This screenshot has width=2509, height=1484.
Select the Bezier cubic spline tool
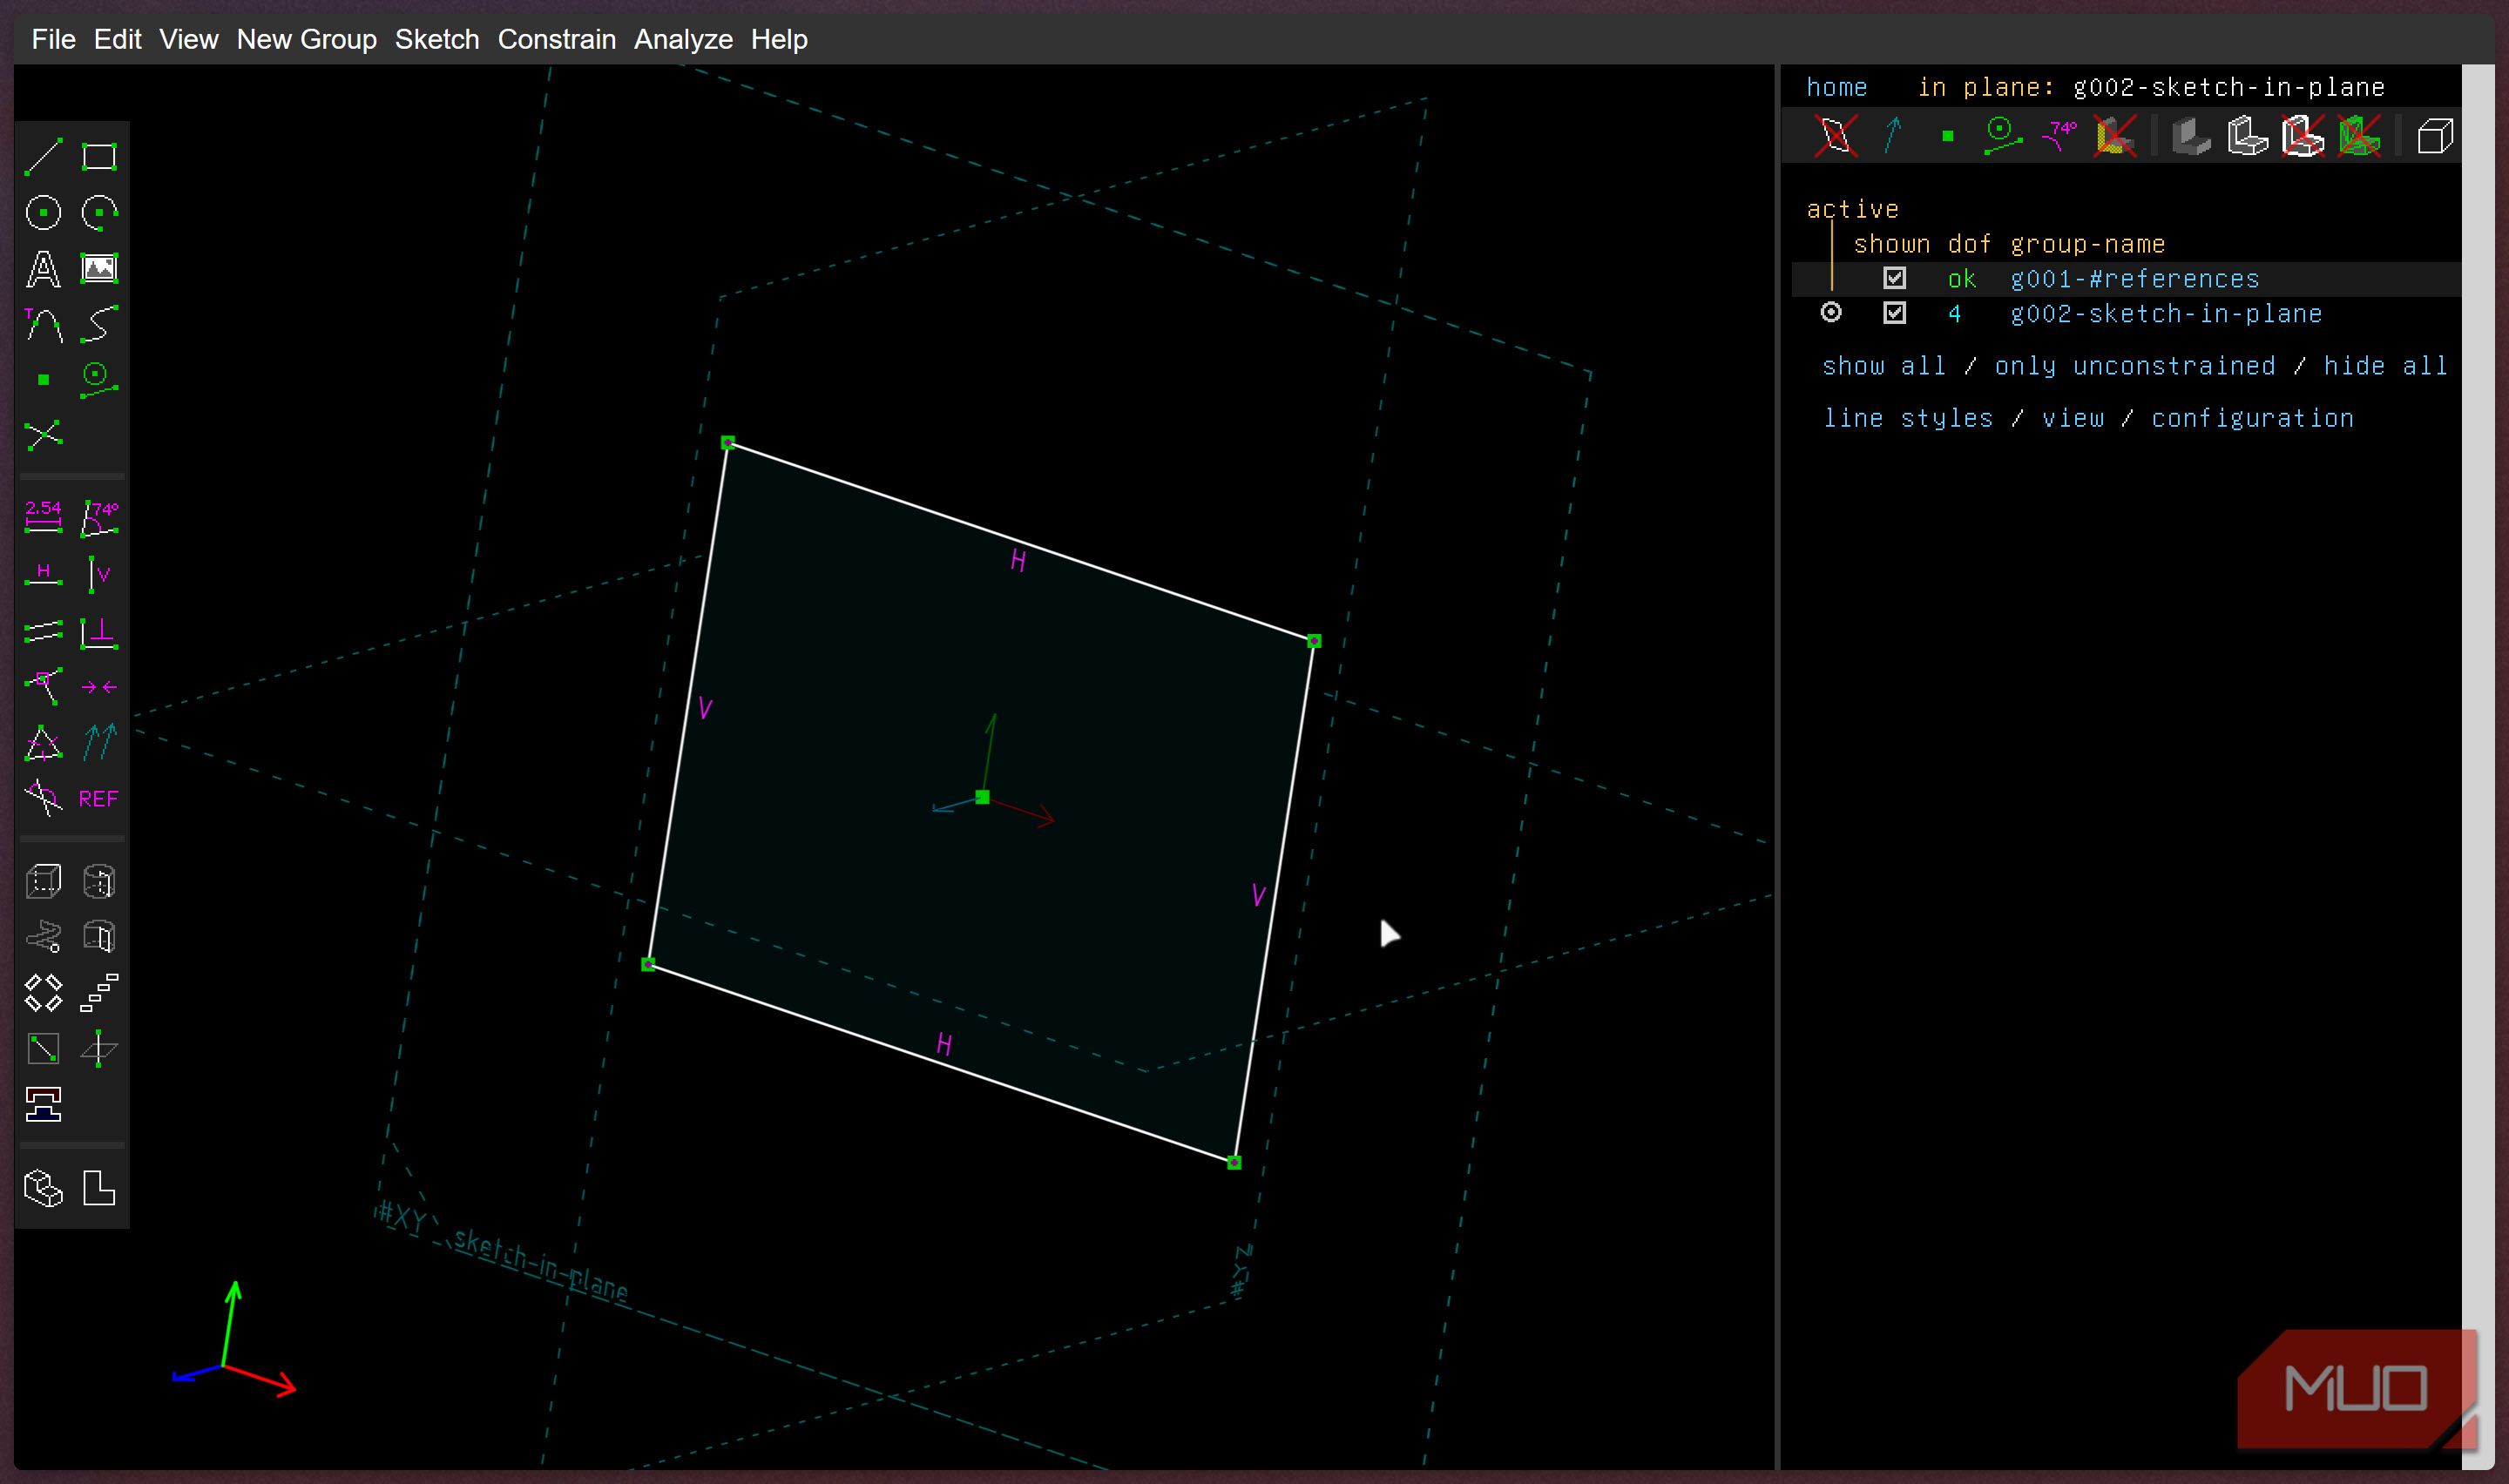(99, 325)
